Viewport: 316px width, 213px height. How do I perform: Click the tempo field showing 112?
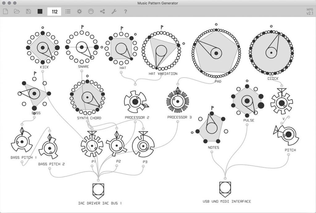[54, 11]
